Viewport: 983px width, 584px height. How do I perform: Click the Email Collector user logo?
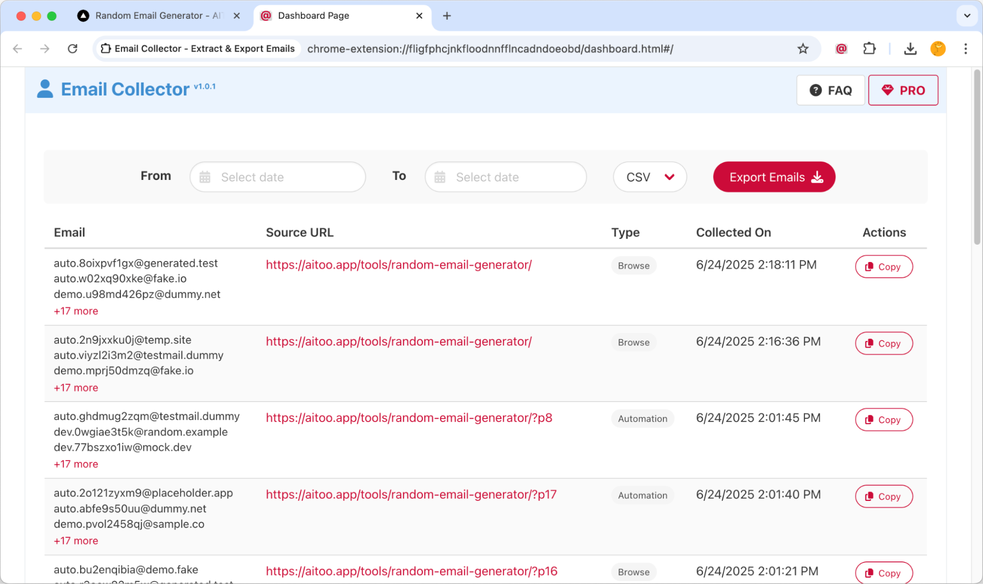(45, 89)
